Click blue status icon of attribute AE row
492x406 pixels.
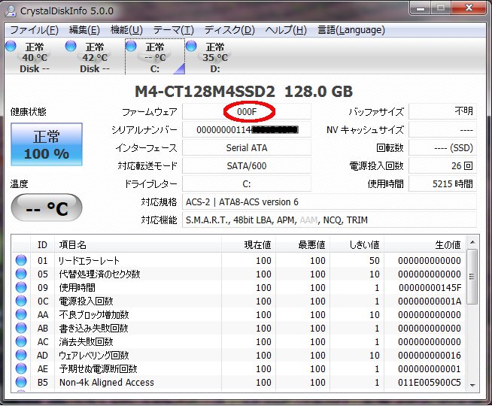pyautogui.click(x=21, y=368)
